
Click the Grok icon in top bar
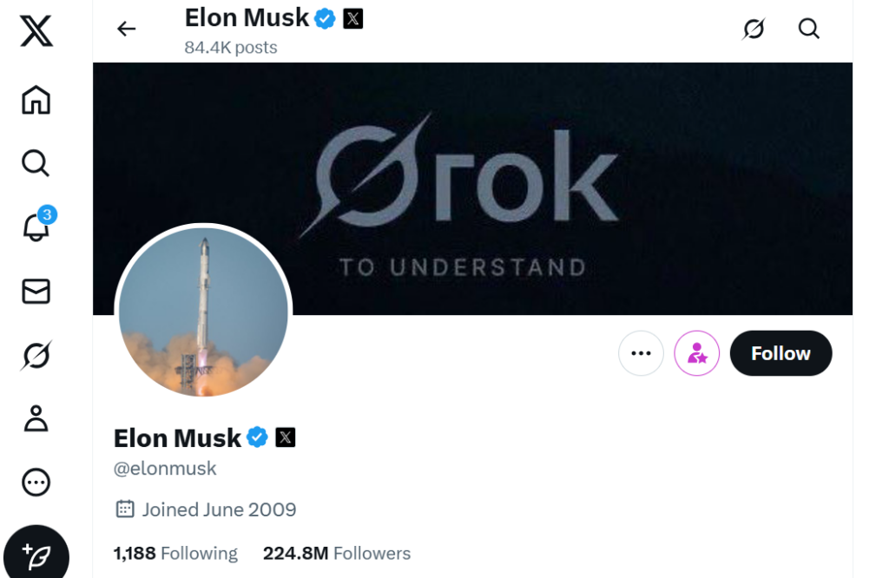tap(754, 29)
